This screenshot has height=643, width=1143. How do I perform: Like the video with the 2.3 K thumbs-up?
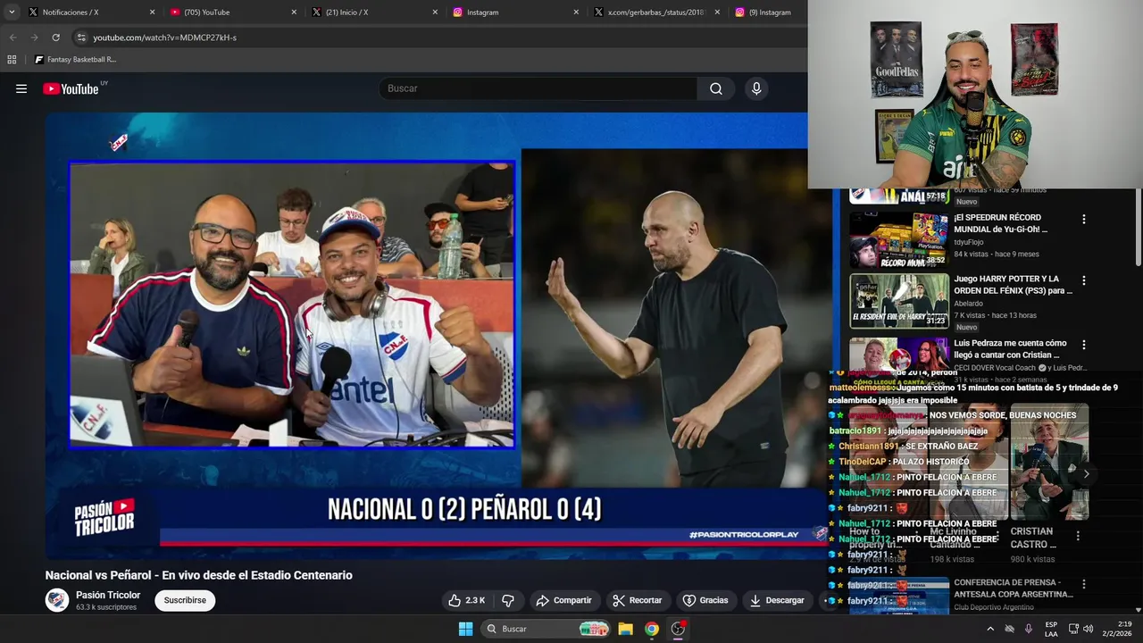[x=467, y=600]
